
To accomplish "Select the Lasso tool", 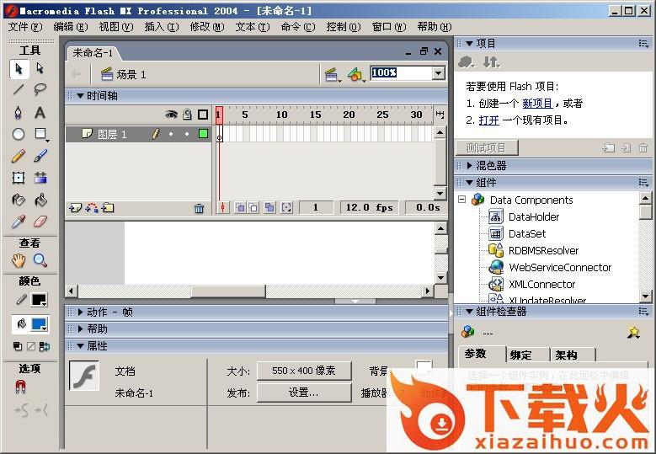I will pyautogui.click(x=40, y=89).
